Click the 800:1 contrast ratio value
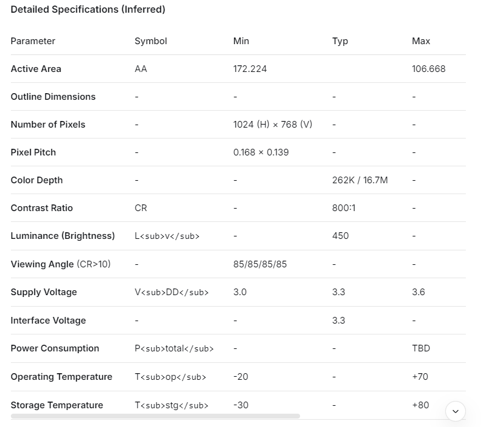481x427 pixels. [x=344, y=208]
